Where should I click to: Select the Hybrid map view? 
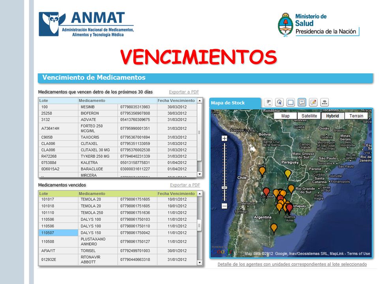332,116
